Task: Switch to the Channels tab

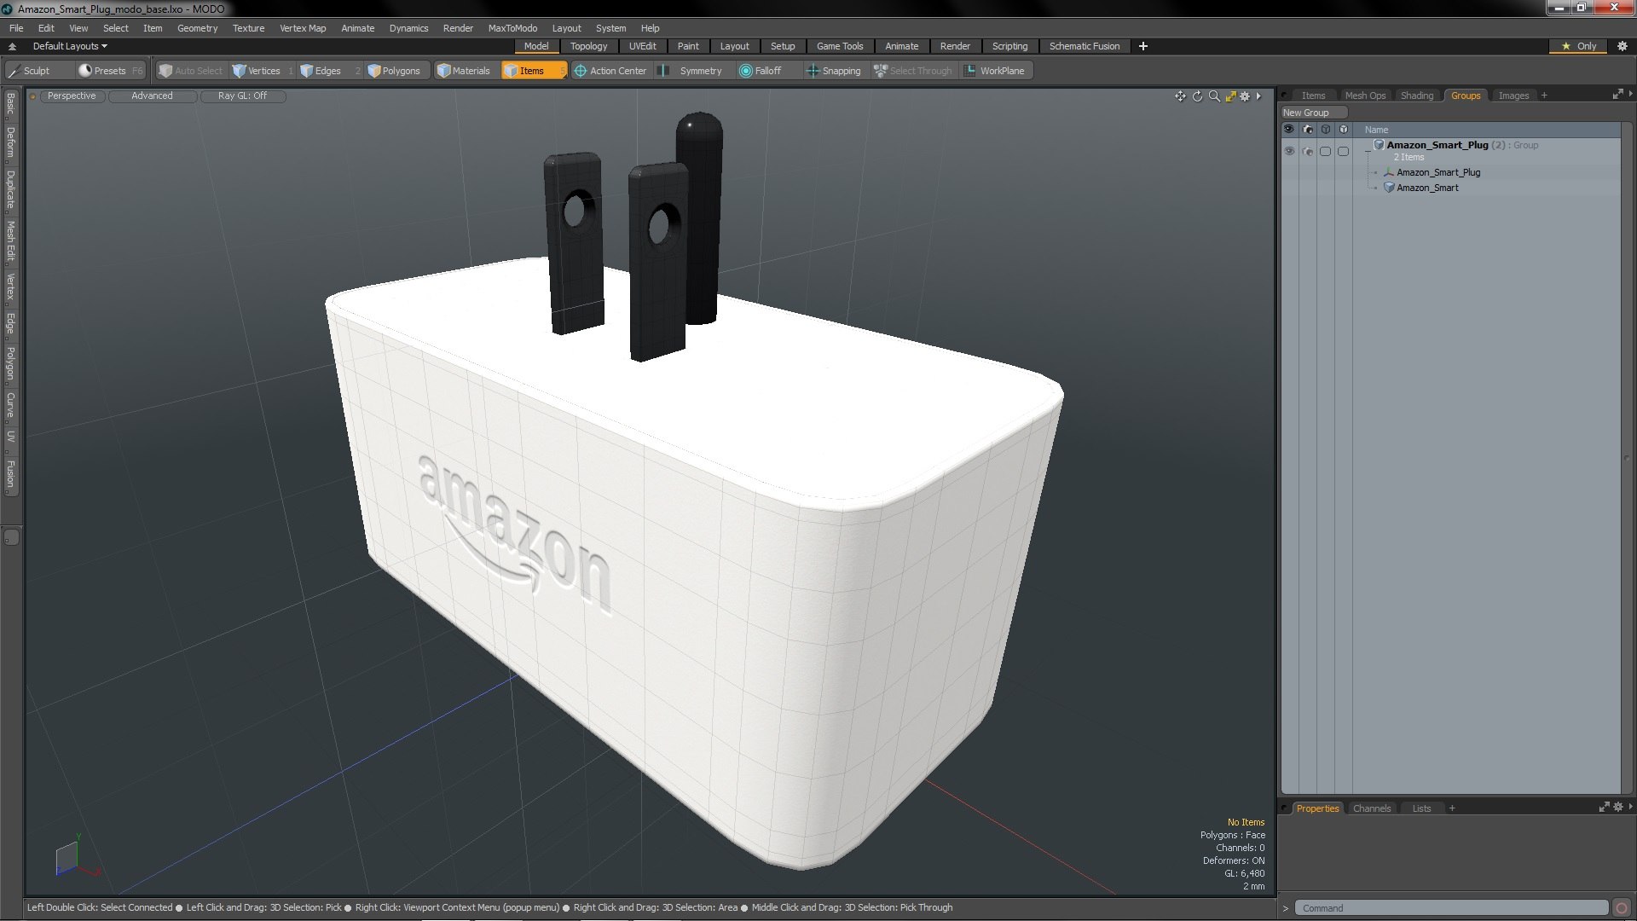Action: (x=1371, y=808)
